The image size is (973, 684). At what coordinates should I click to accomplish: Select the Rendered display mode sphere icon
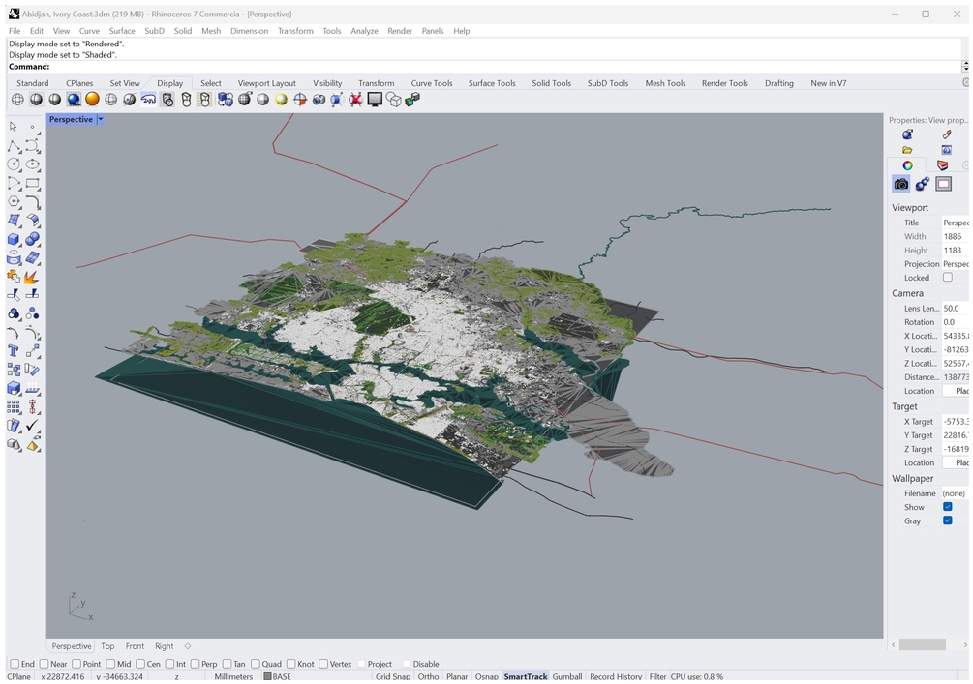pos(74,100)
